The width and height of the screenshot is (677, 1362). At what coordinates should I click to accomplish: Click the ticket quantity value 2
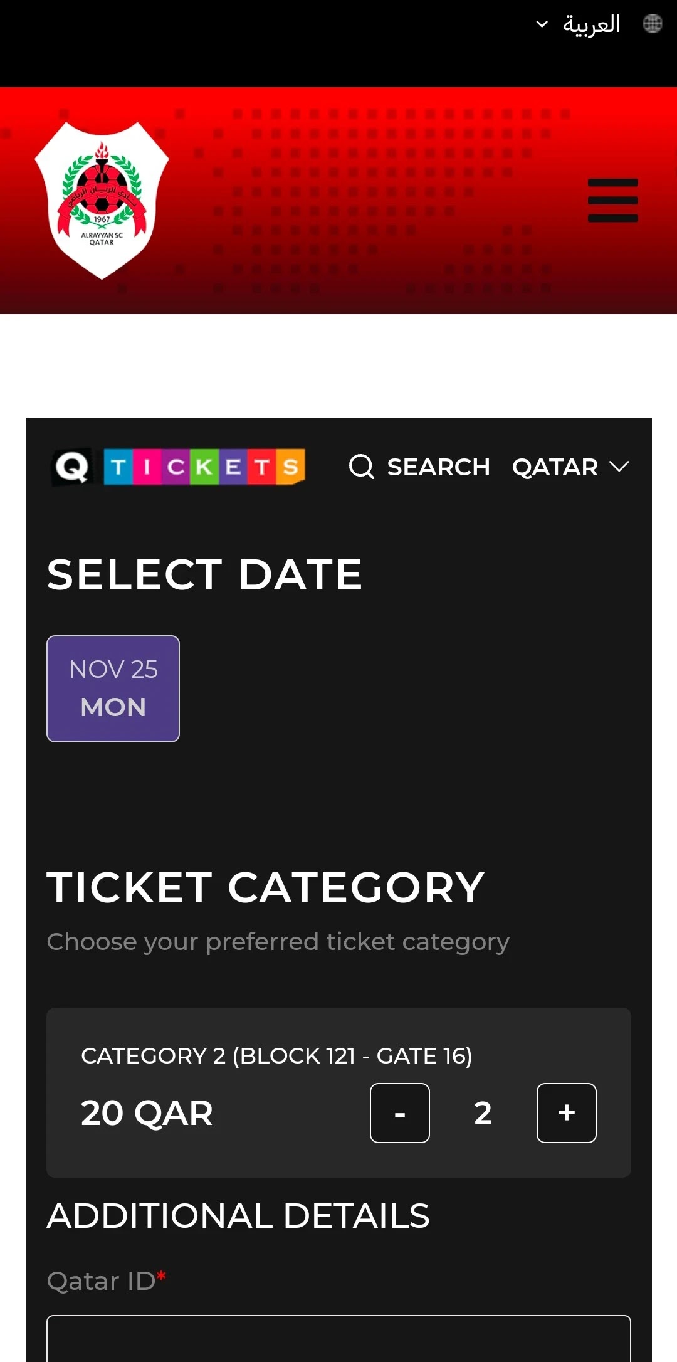(x=483, y=1113)
